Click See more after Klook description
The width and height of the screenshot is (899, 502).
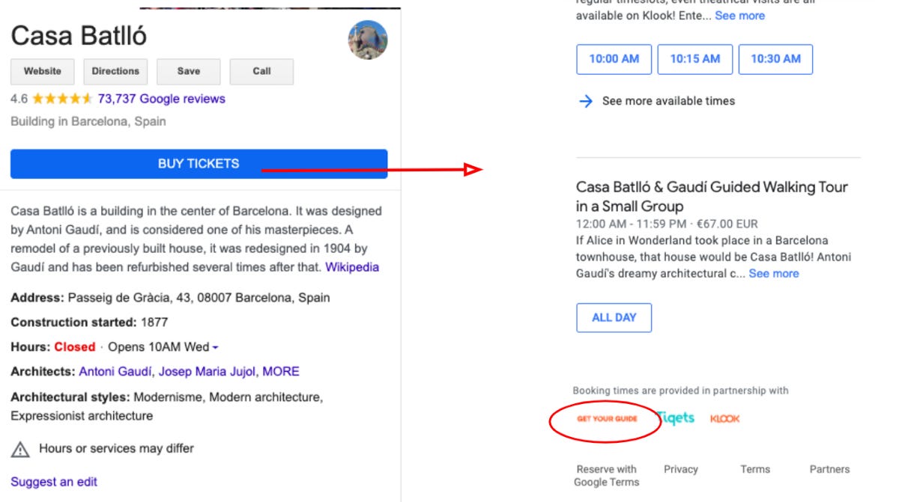740,16
